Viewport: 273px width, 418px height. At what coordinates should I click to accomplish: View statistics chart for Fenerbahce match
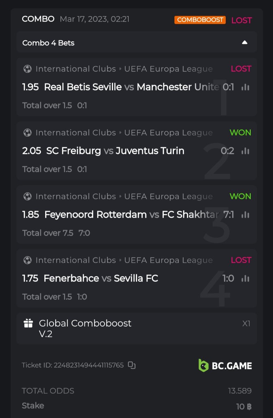(x=246, y=278)
